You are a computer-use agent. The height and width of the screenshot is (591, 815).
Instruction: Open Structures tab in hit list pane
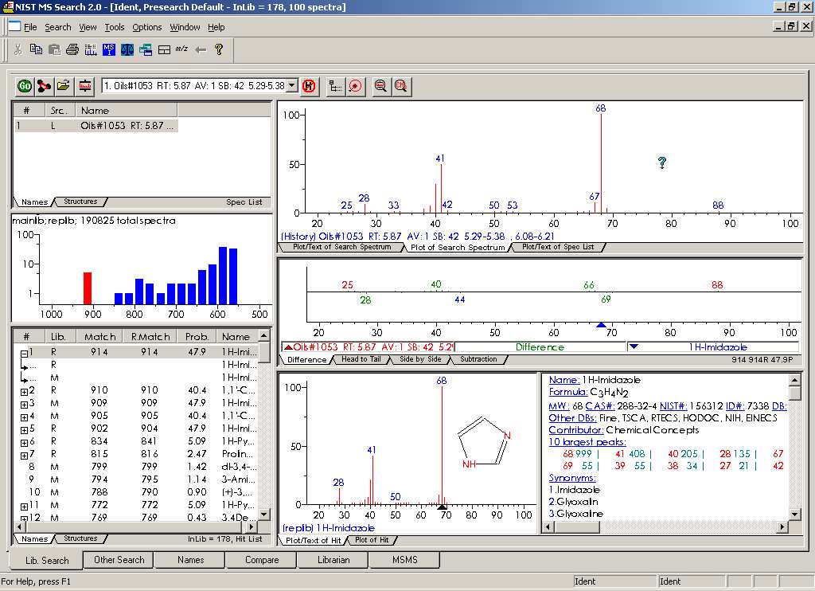pyautogui.click(x=80, y=538)
